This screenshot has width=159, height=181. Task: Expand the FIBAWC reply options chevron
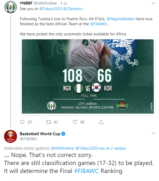[153, 133]
